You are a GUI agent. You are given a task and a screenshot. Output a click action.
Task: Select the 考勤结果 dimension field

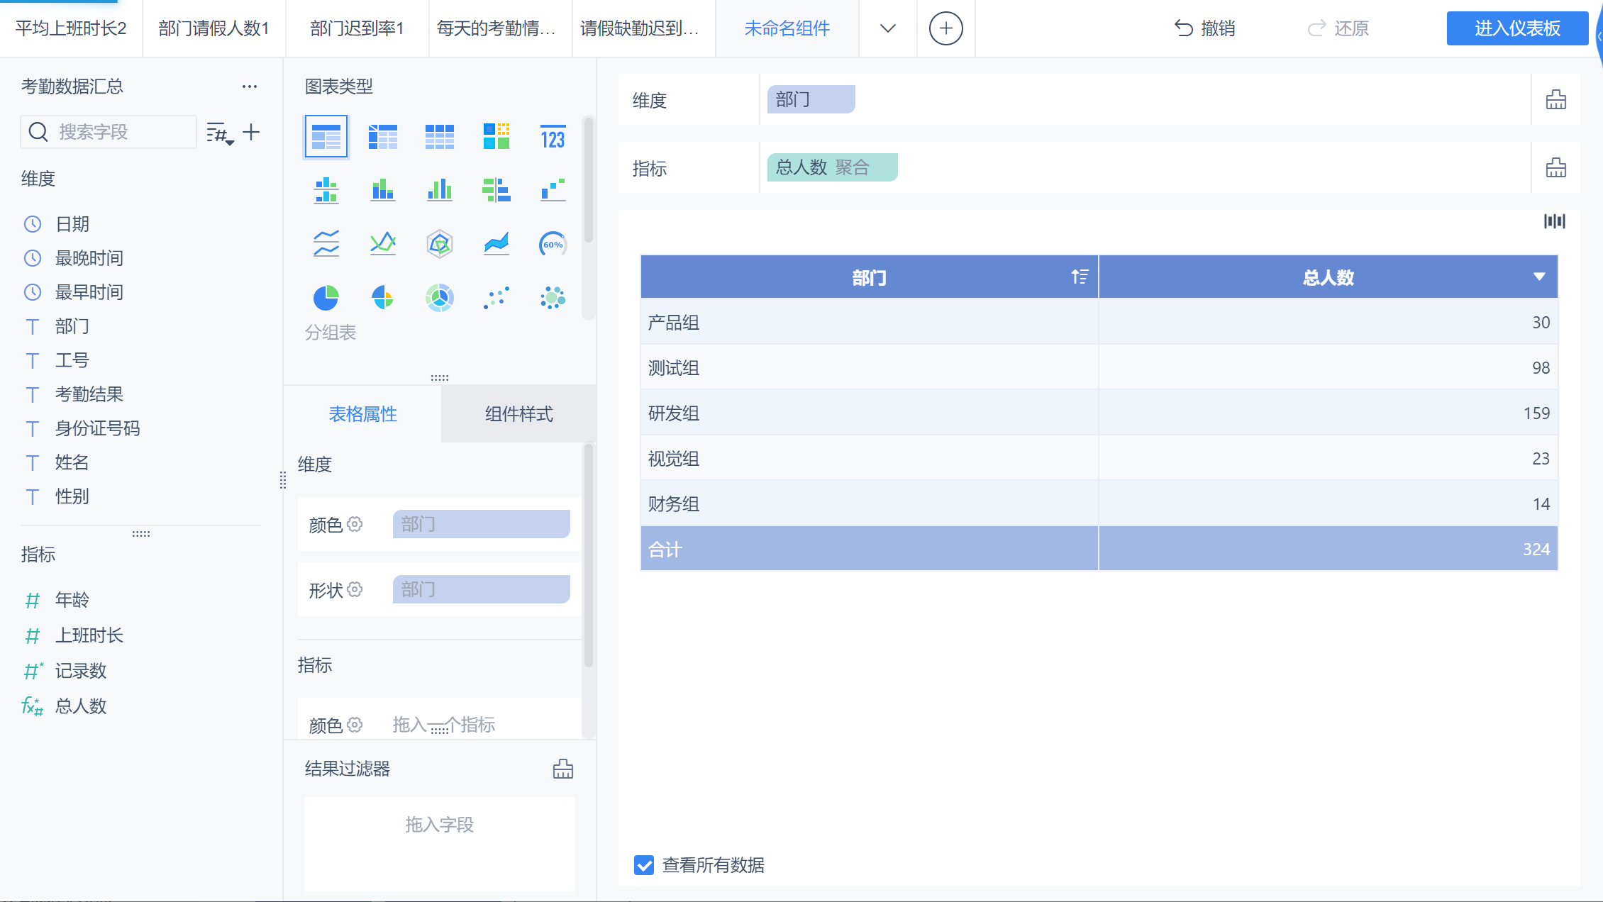point(89,394)
